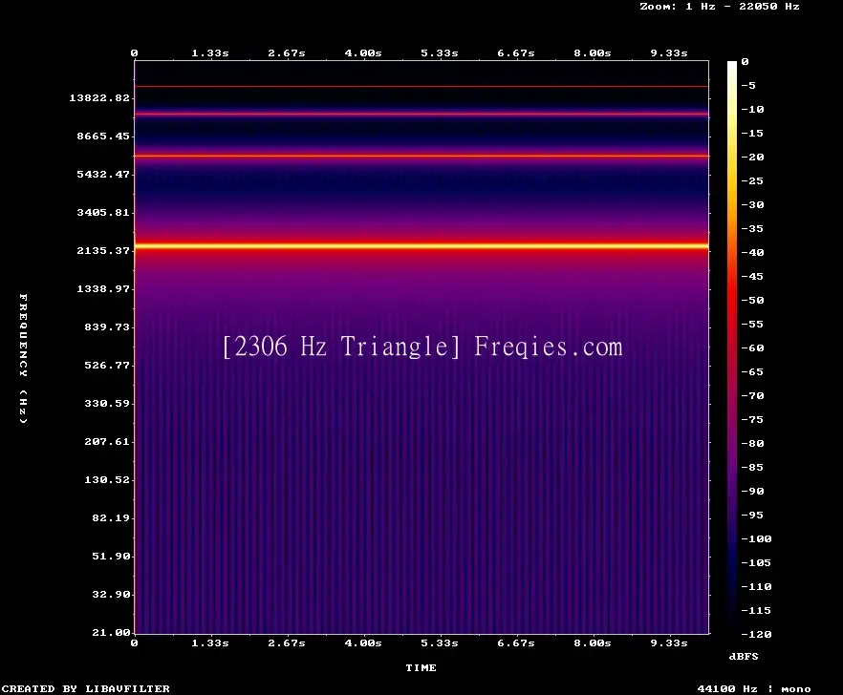Click the FREQUENCY (Hz) vertical axis title
Image resolution: width=843 pixels, height=695 pixels.
tap(23, 359)
